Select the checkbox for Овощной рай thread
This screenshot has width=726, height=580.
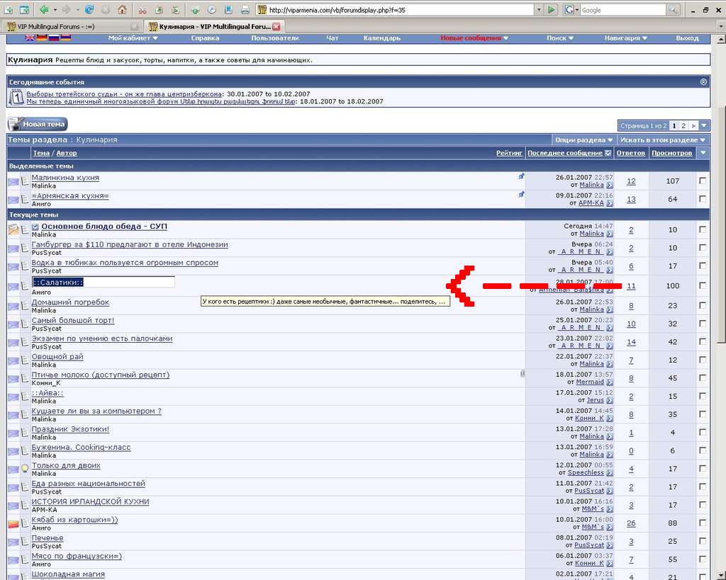[x=703, y=360]
